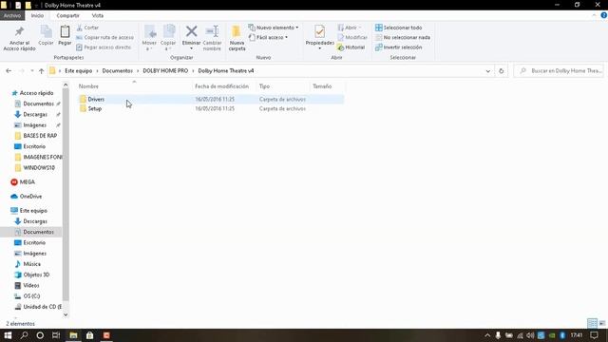608x342 pixels.
Task: Open Propiedades from the ribbon
Action: (x=320, y=37)
